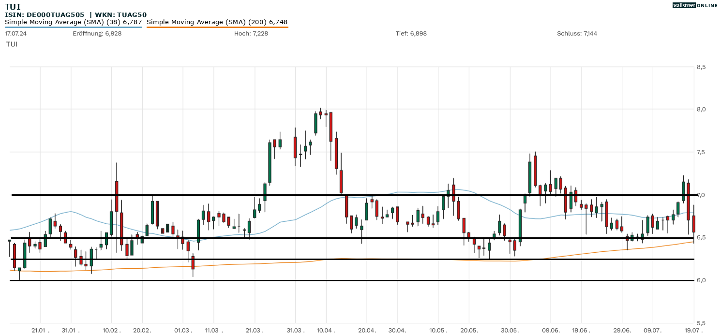The width and height of the screenshot is (721, 333).
Task: Click the 20.04. date axis label
Action: (367, 330)
